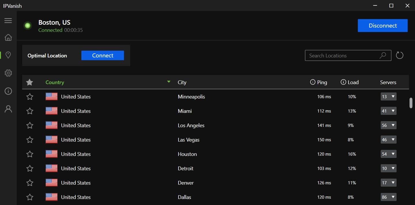Click the Disconnect button

[x=382, y=26]
